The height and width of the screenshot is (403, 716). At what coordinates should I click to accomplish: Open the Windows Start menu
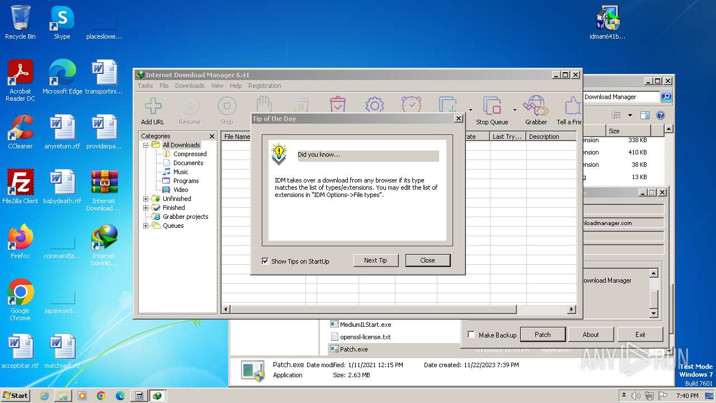tap(15, 396)
